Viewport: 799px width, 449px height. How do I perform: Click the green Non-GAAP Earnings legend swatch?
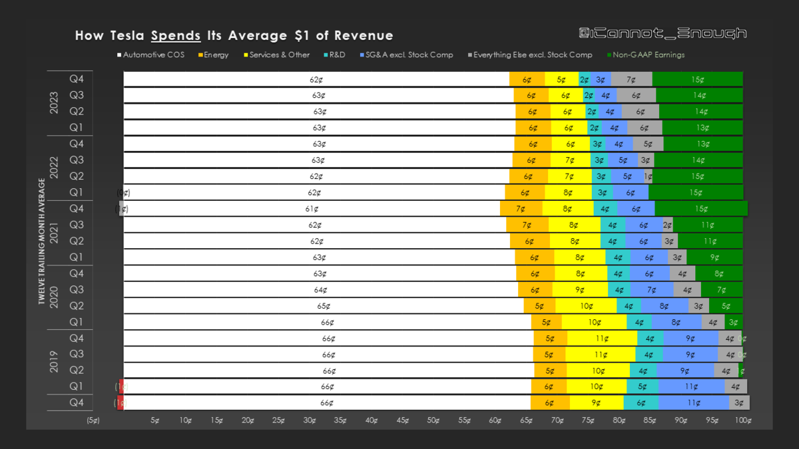click(610, 55)
